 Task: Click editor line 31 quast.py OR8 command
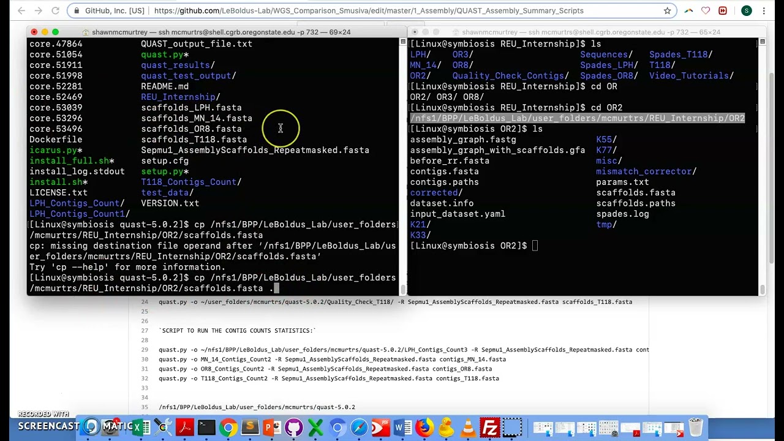coord(325,369)
